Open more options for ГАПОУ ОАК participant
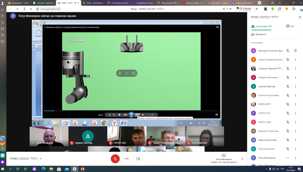Viewport: 303px width, 172px height. [295, 122]
